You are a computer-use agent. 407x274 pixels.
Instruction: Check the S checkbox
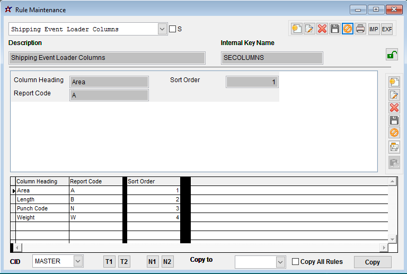172,29
